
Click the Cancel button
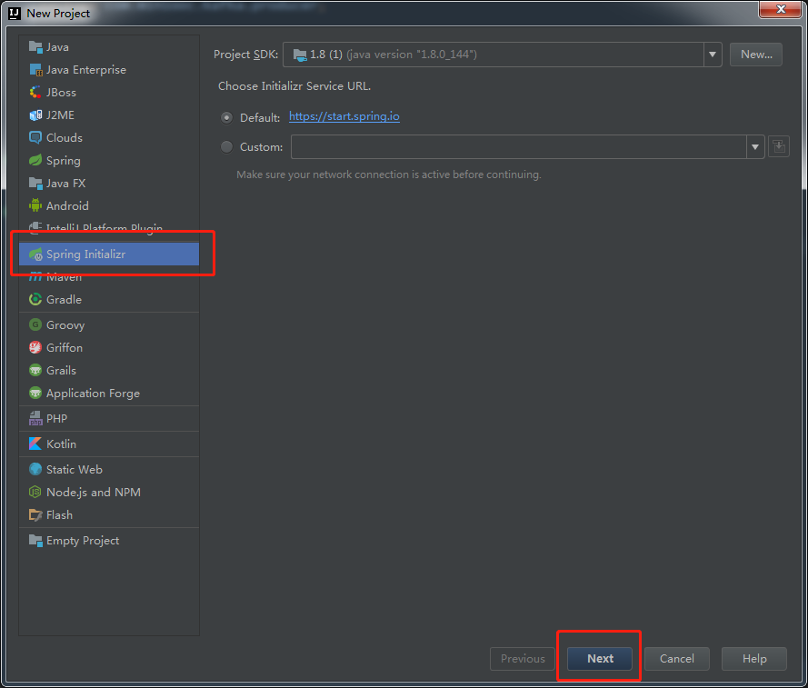pyautogui.click(x=676, y=659)
